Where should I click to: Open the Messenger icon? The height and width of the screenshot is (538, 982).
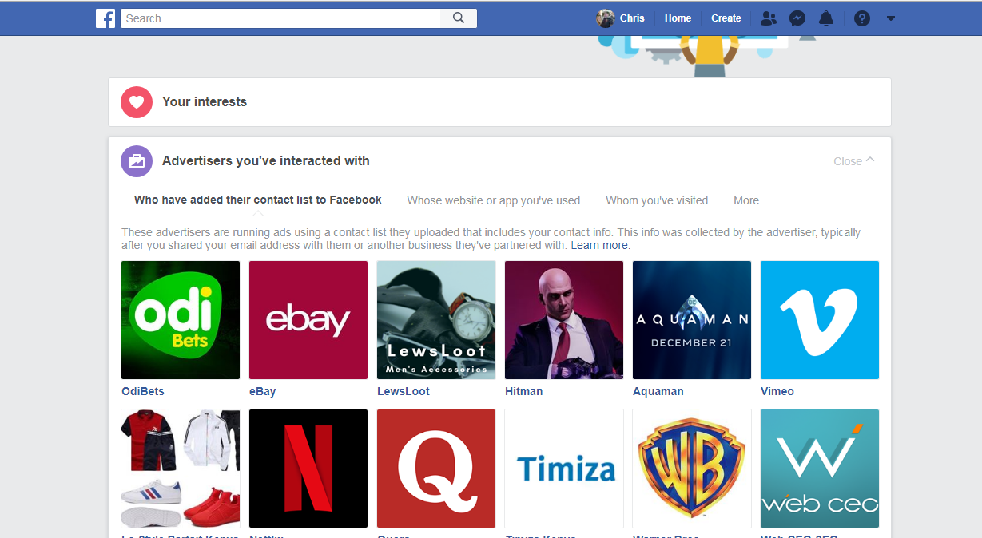click(x=797, y=18)
